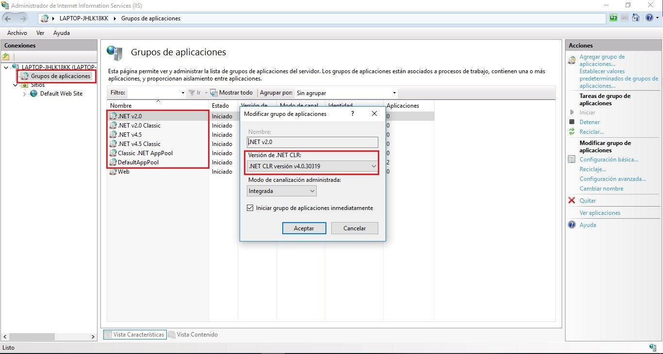Open the help toolbar dropdown arrow

pyautogui.click(x=657, y=18)
